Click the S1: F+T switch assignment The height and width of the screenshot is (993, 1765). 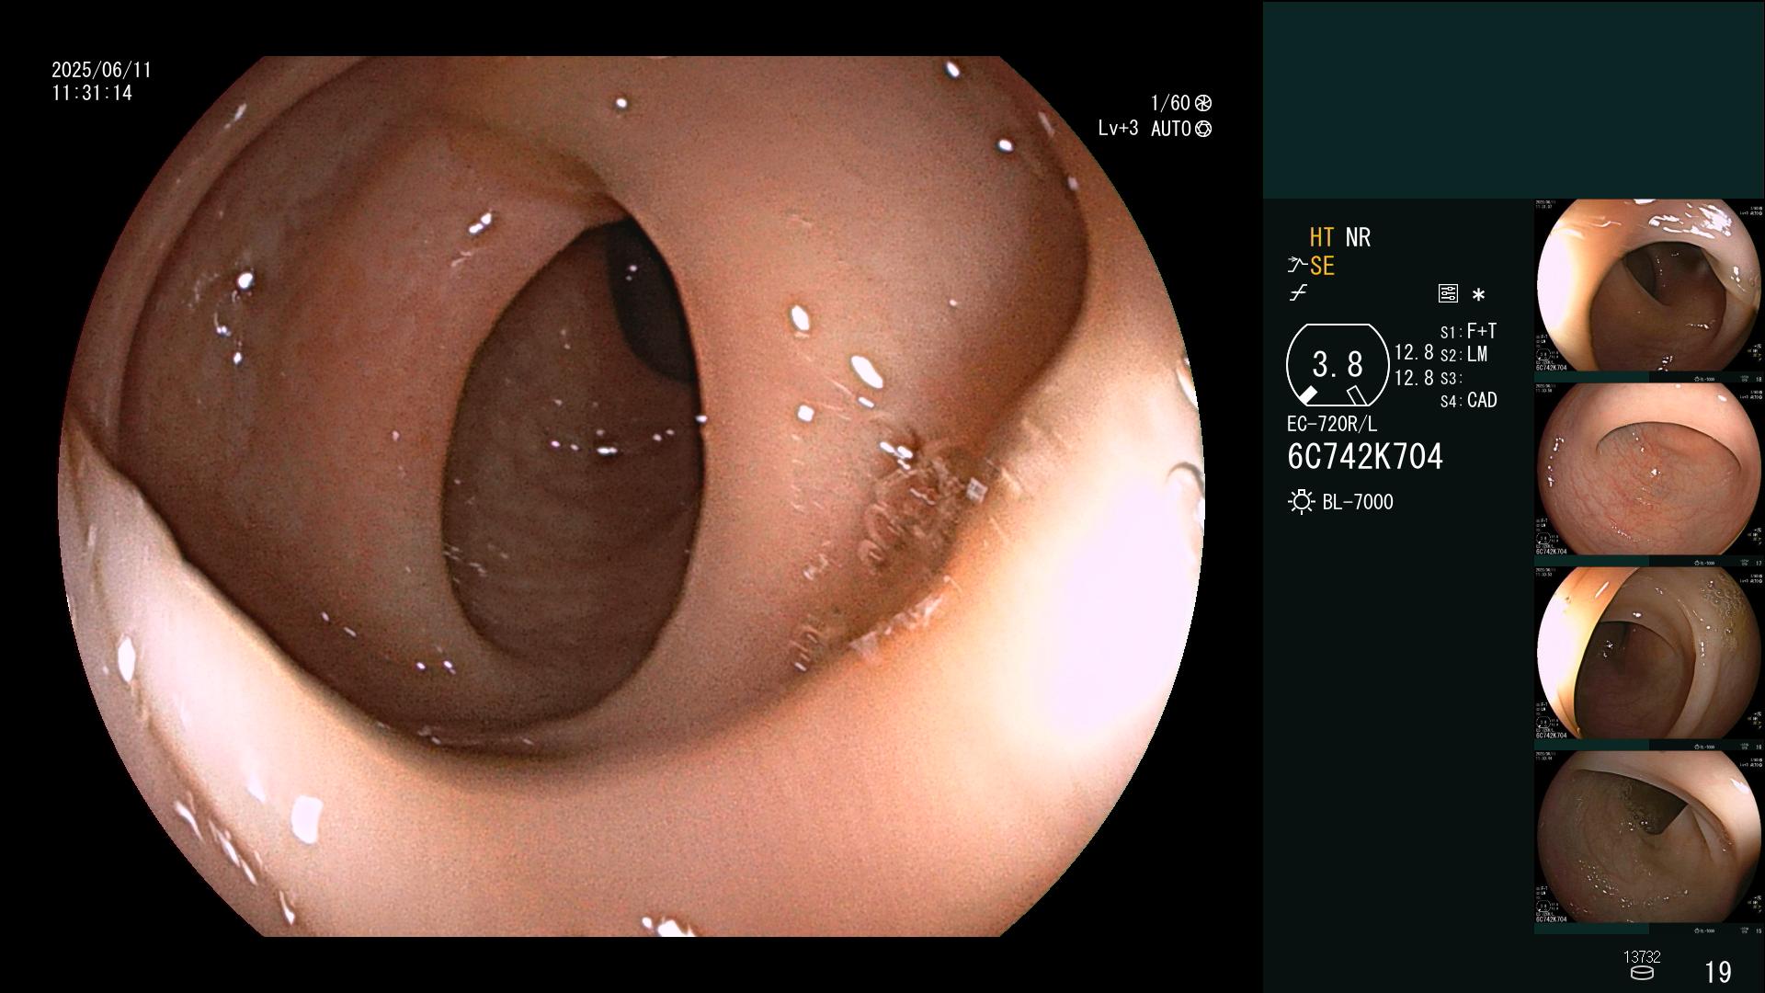tap(1468, 331)
